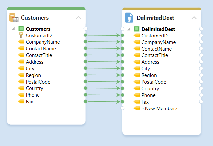Screen dimensions: 213x146
Task: Click the green Customers root node icon
Action: [21, 29]
